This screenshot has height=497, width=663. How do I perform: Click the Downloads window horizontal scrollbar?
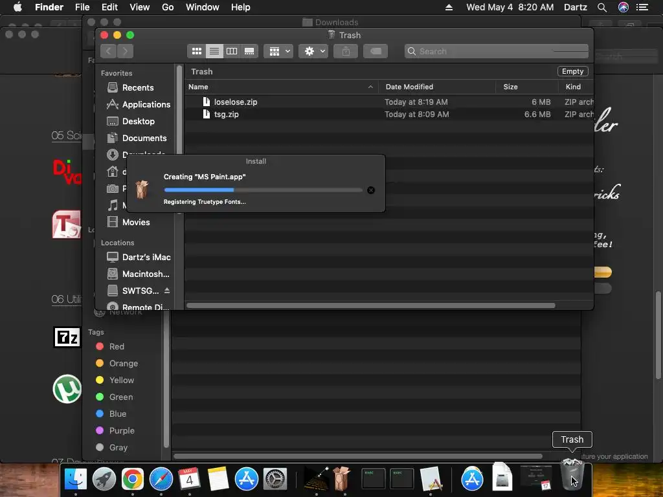(x=357, y=456)
